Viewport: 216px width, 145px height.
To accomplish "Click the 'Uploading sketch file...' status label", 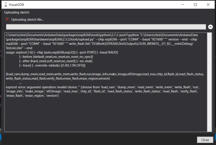I will pos(27,20).
